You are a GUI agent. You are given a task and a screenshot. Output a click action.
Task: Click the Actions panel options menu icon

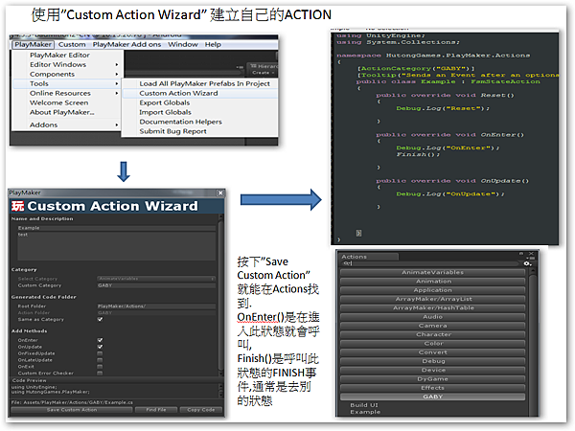[x=532, y=259]
